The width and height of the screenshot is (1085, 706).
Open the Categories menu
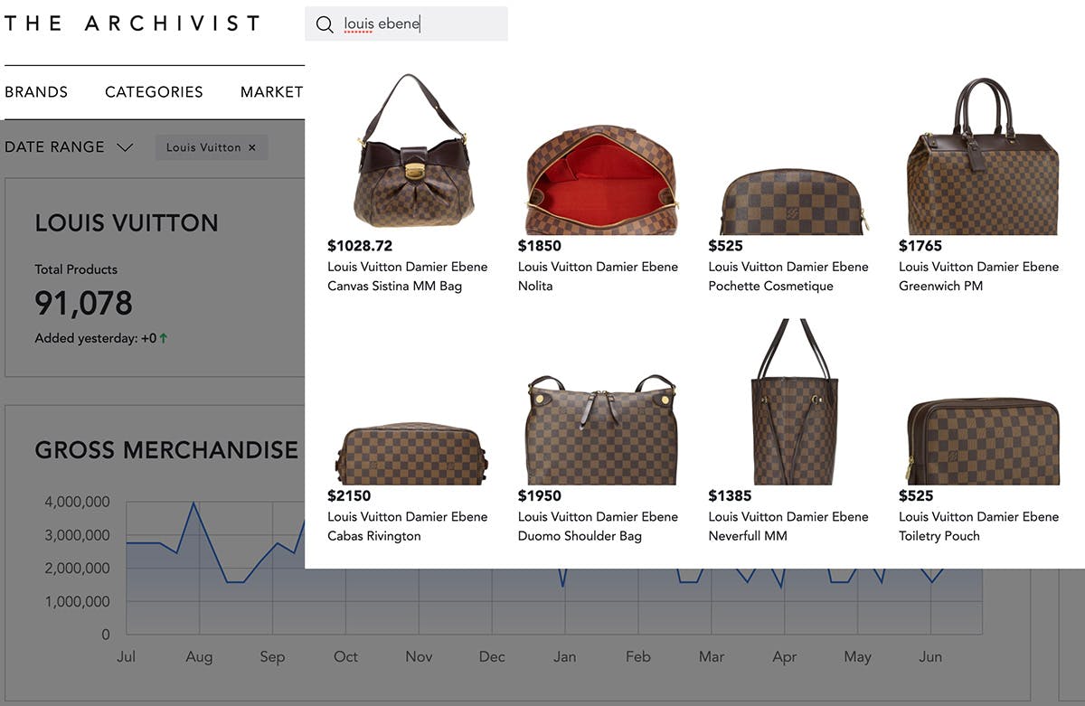(x=154, y=92)
